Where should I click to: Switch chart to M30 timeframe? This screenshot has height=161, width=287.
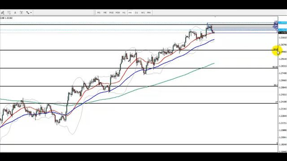click(x=117, y=13)
